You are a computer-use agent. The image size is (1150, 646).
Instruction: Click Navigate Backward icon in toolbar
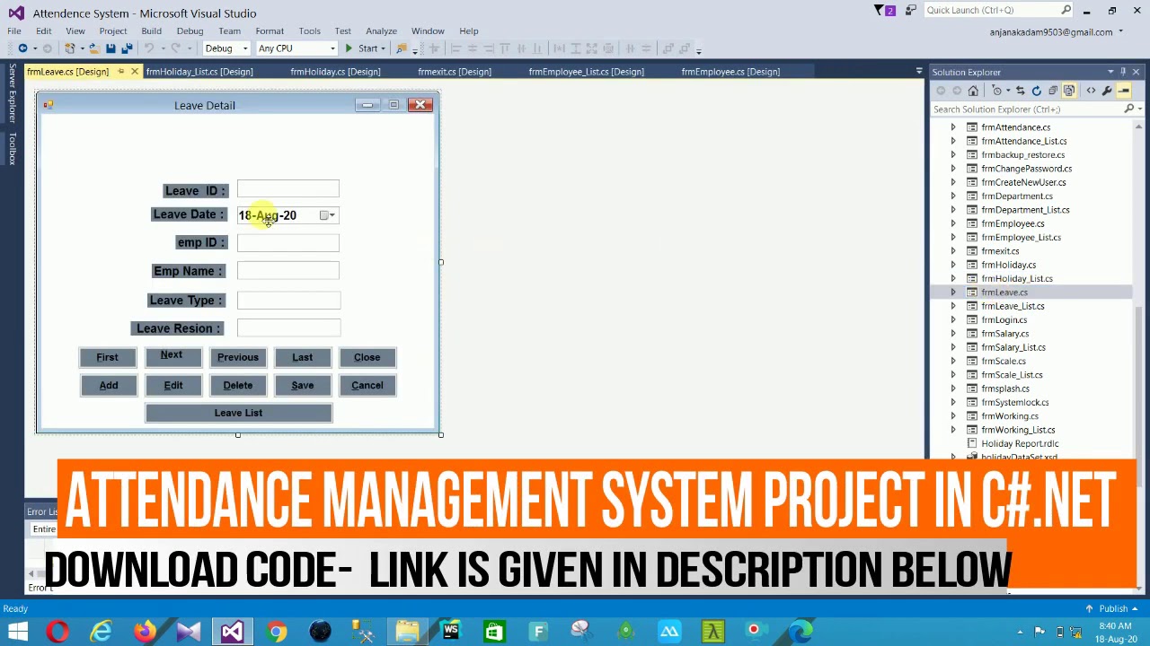[x=22, y=48]
